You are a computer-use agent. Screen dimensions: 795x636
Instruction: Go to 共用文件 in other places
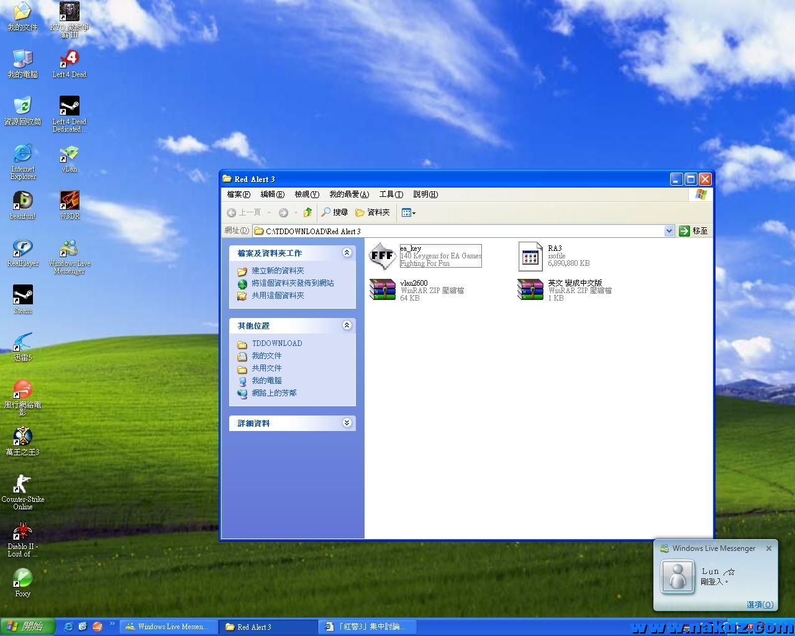click(266, 368)
